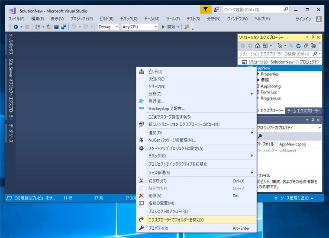The width and height of the screenshot is (329, 238).
Task: Click Solution Explorer show all files icon
Action: click(x=313, y=45)
